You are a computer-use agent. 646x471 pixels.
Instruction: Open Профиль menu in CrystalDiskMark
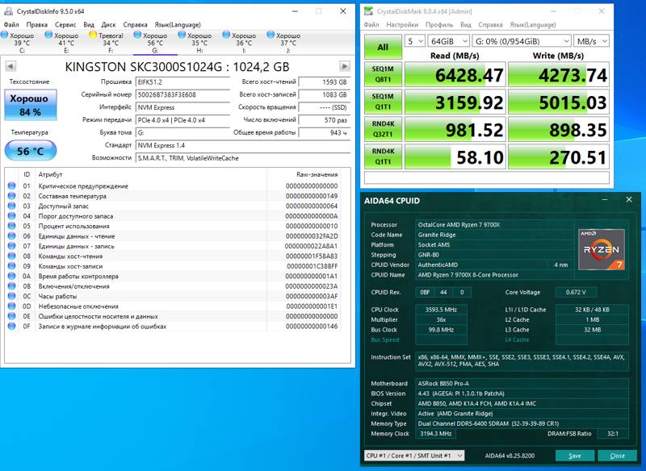tap(439, 25)
